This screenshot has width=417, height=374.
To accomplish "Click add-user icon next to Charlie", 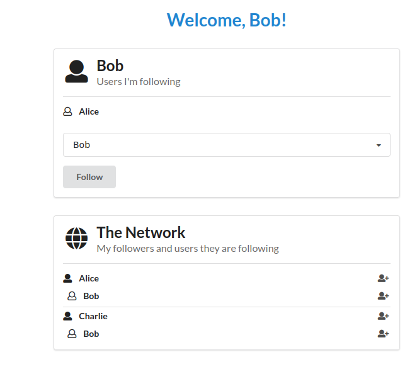I will pyautogui.click(x=383, y=316).
